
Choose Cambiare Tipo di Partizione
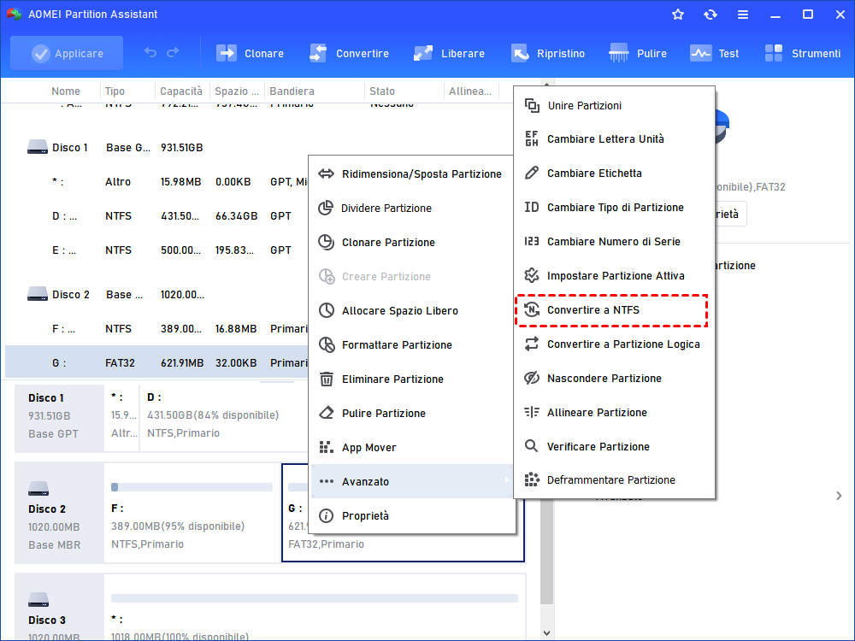[x=614, y=208]
